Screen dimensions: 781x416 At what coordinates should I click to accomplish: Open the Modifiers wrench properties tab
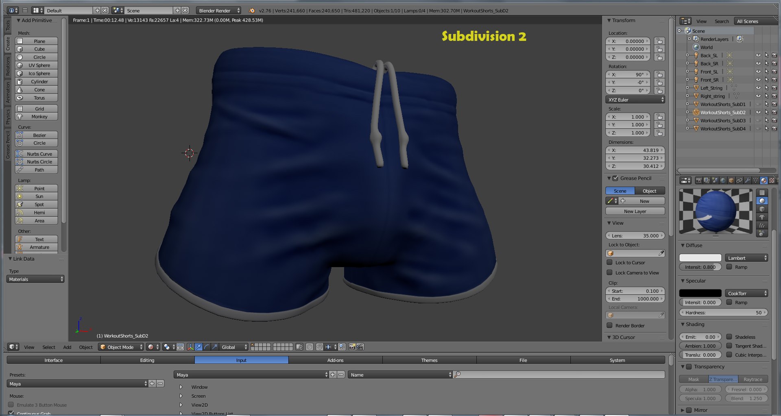747,181
